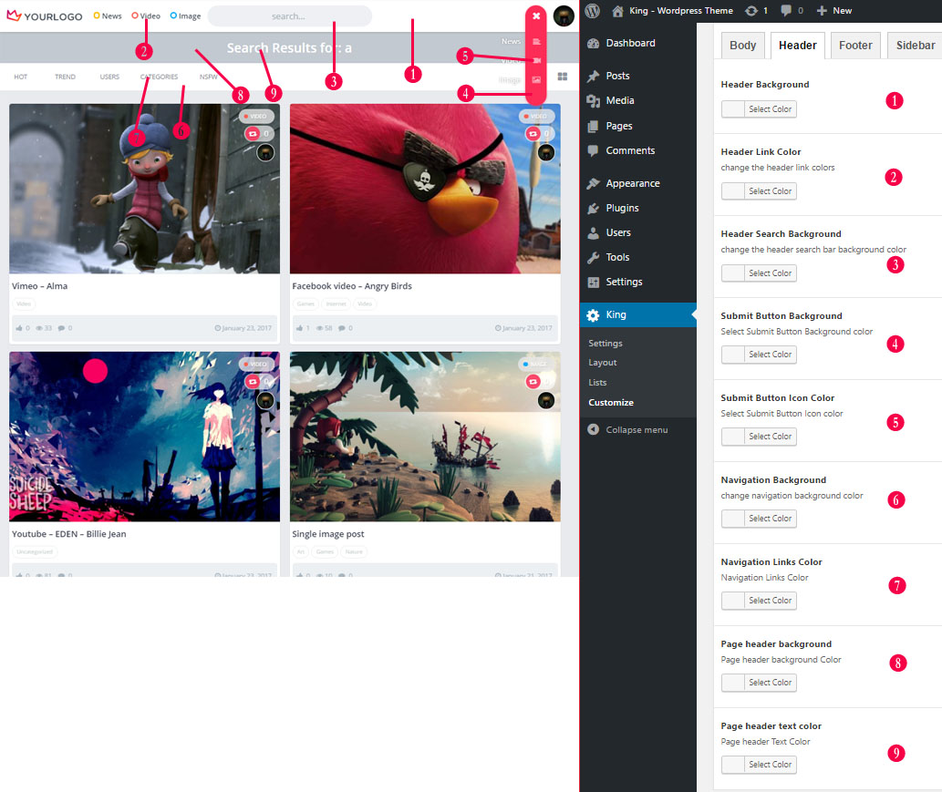Select the NSFW navigation item
Screen dimensions: 942x792
coord(209,77)
